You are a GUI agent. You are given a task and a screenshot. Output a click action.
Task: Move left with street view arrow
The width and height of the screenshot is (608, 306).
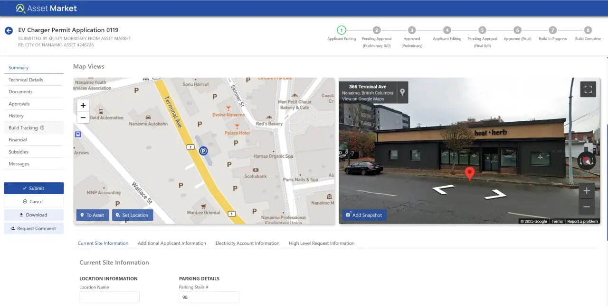coord(443,189)
